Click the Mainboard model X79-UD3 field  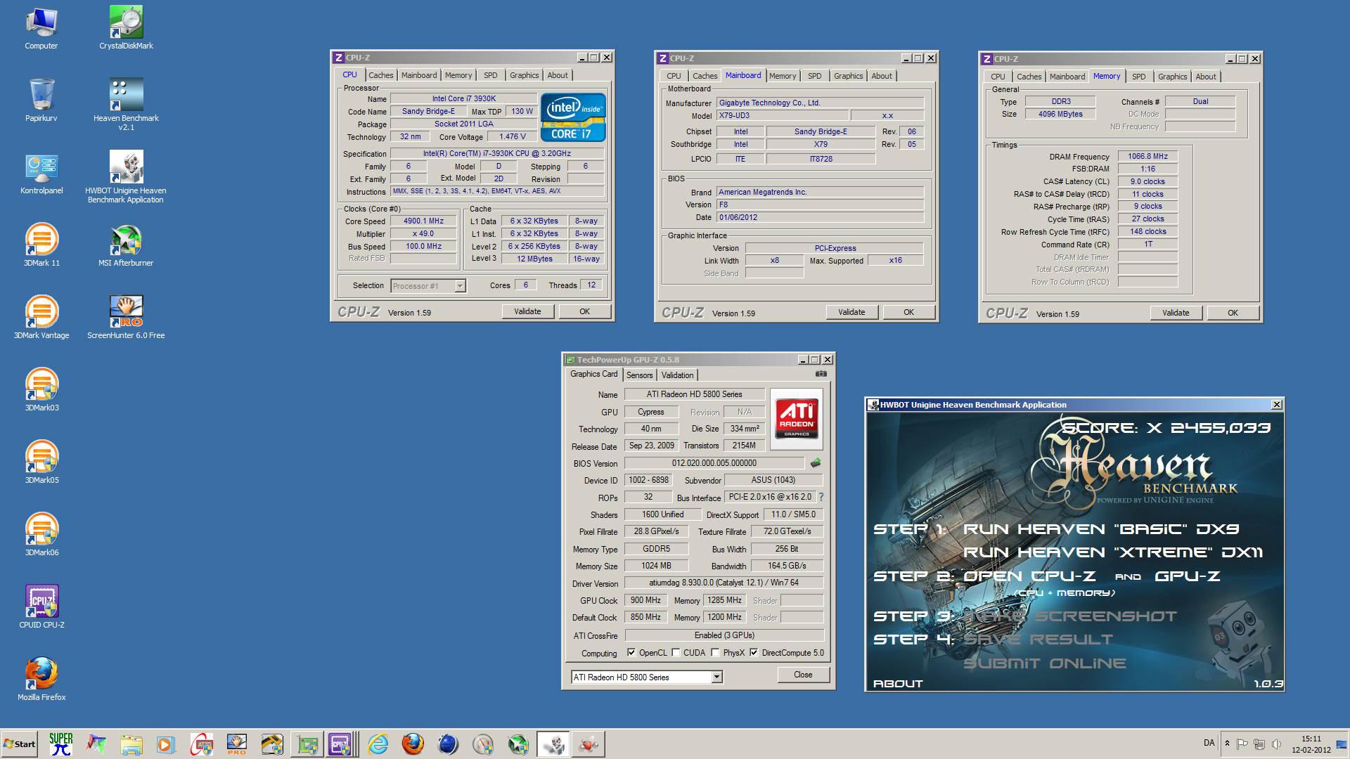point(782,115)
